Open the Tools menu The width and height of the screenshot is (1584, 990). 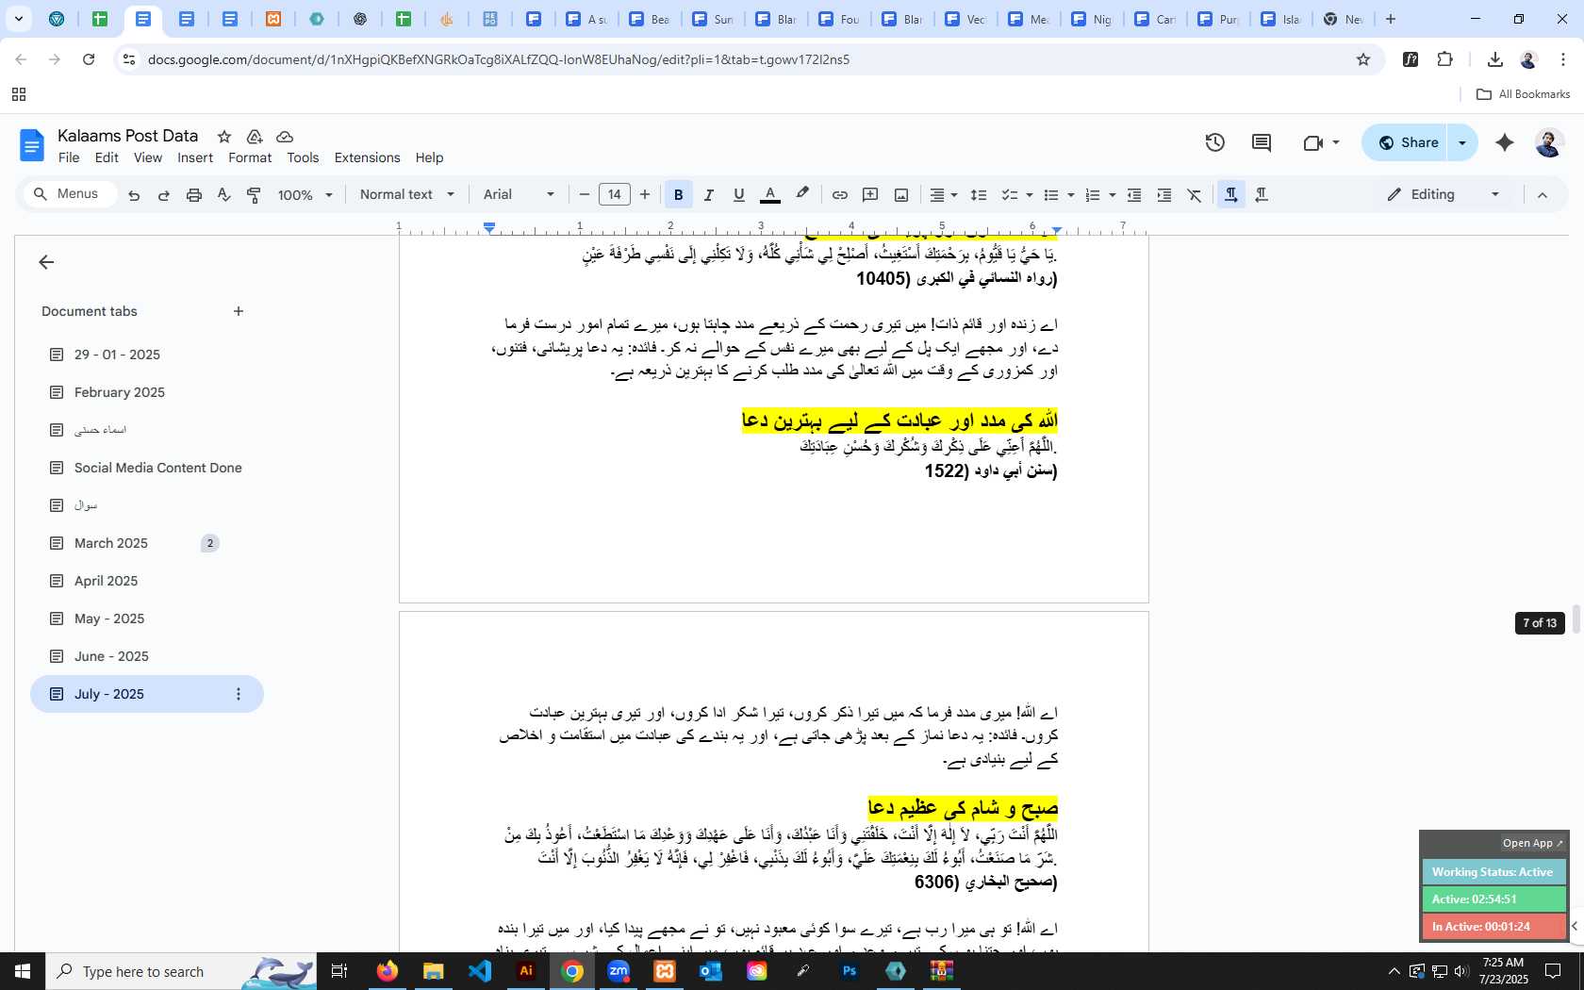[303, 157]
